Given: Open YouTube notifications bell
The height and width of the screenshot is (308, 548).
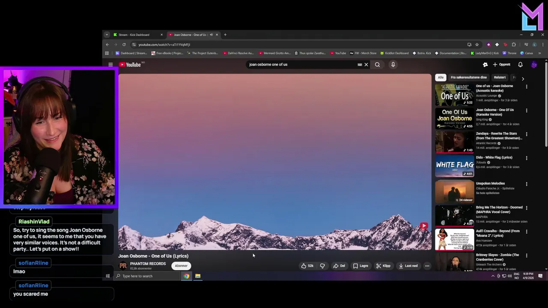Looking at the screenshot, I should click(x=520, y=65).
